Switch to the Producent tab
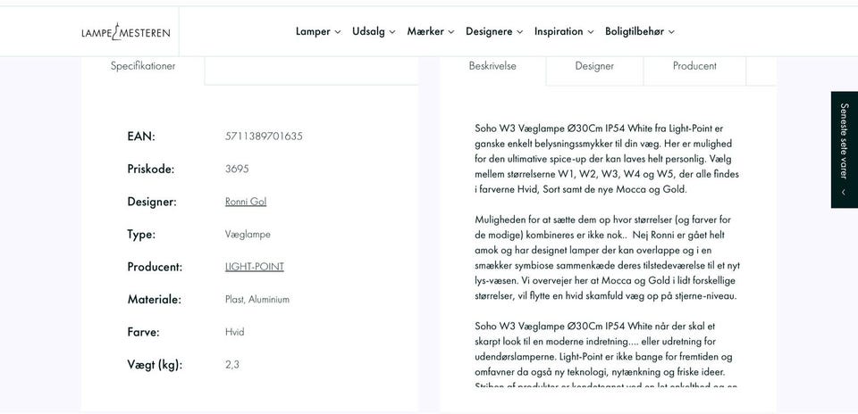 (x=694, y=66)
